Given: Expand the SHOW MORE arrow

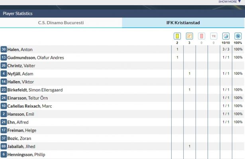Looking at the screenshot, I should [239, 2].
